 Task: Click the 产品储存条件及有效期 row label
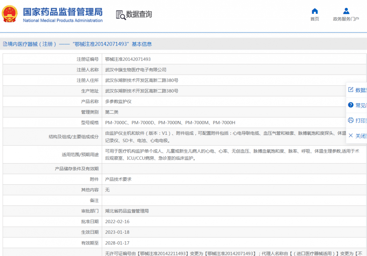[77, 168]
